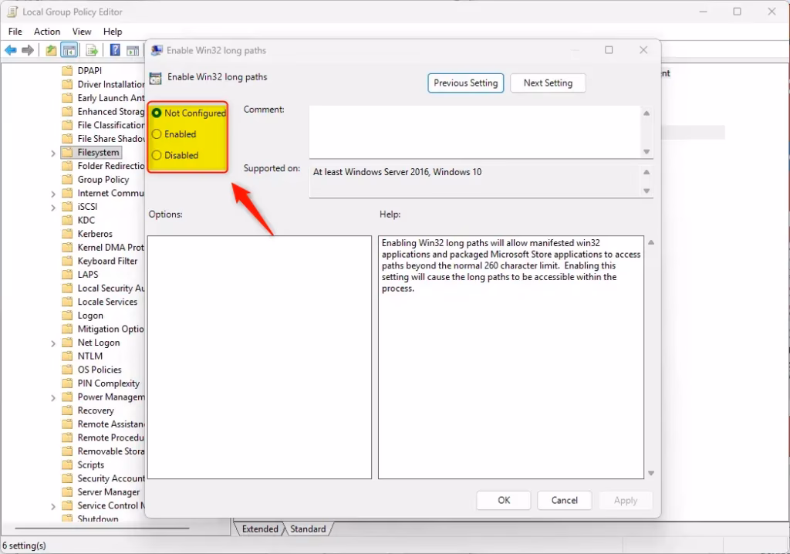
Task: Click Help pane scroll down arrow
Action: (651, 473)
